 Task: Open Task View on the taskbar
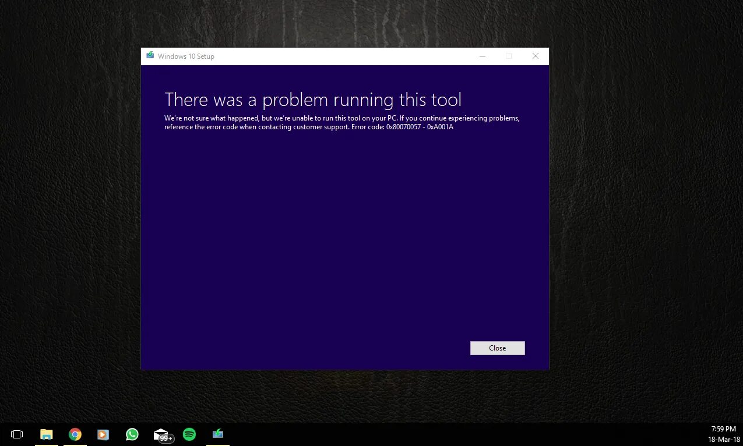click(17, 434)
